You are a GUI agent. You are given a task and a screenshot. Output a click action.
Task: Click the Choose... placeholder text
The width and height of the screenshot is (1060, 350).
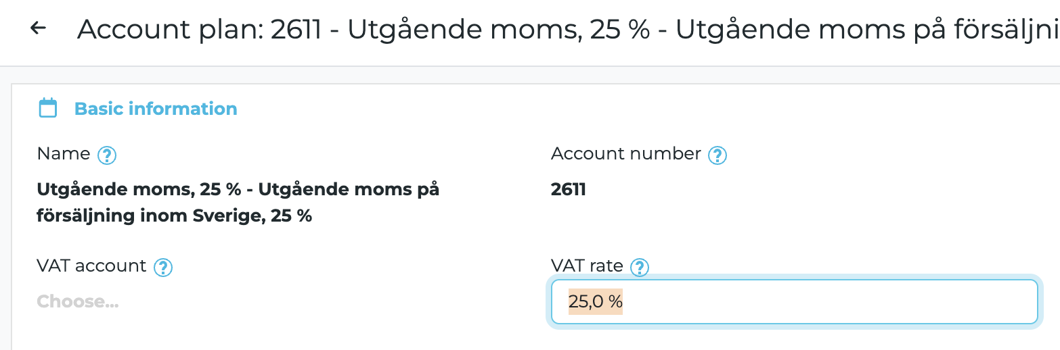[x=78, y=301]
